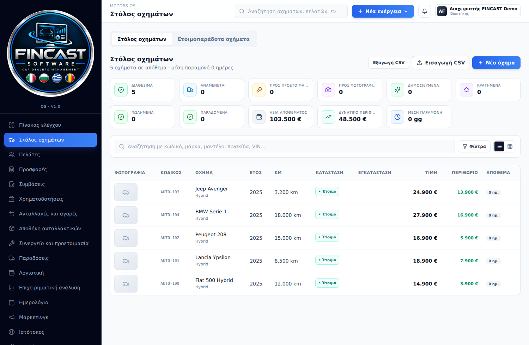Click the Διαθέσιμα checkmark icon

pyautogui.click(x=121, y=90)
